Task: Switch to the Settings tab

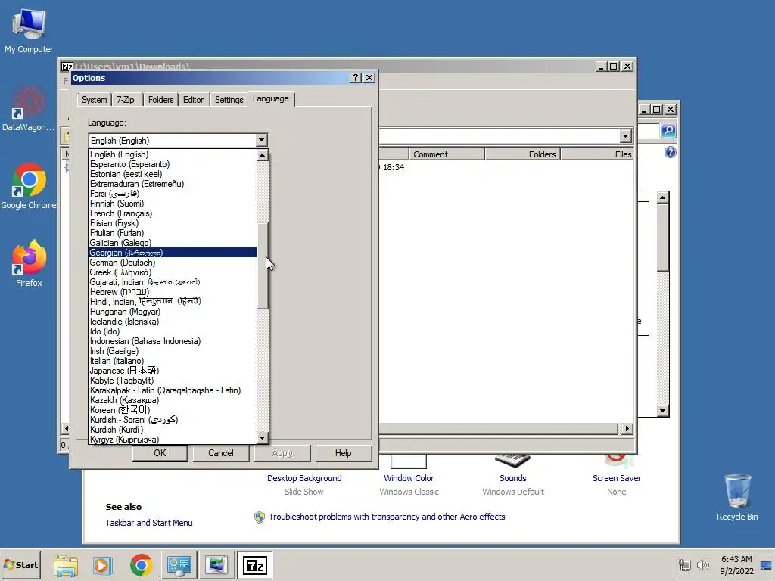Action: coord(229,100)
